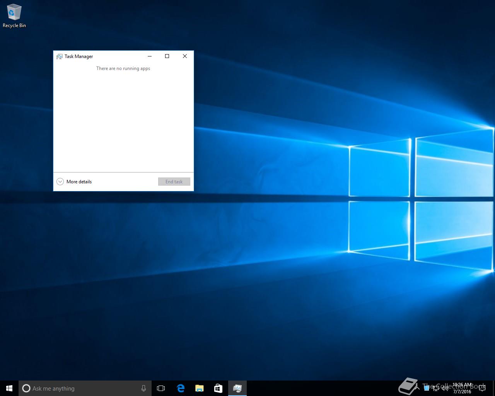Open the clock and calendar flyout
Viewport: 495px width, 396px height.
[x=462, y=388]
